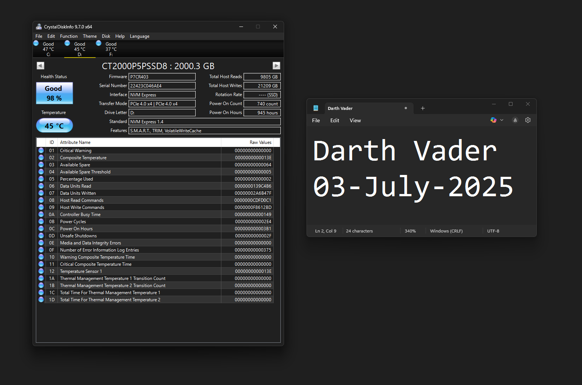Click the Critical Warning status indicator
This screenshot has width=582, height=385.
click(41, 151)
